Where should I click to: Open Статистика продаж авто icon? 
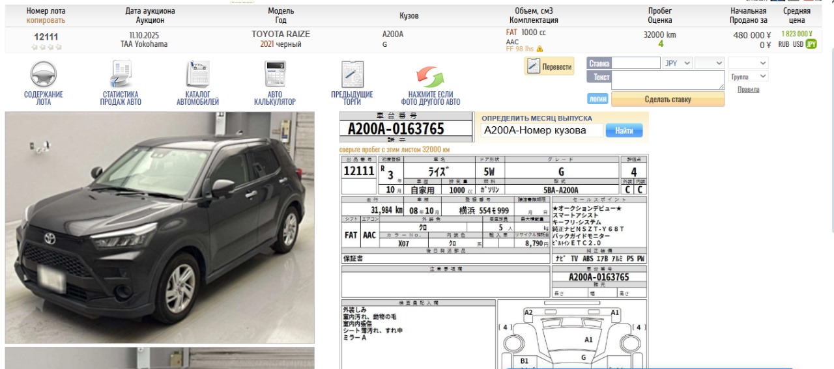coord(121,74)
